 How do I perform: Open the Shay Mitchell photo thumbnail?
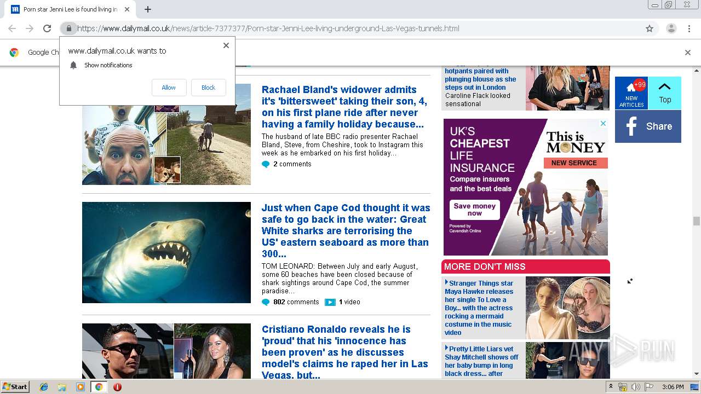pyautogui.click(x=568, y=360)
